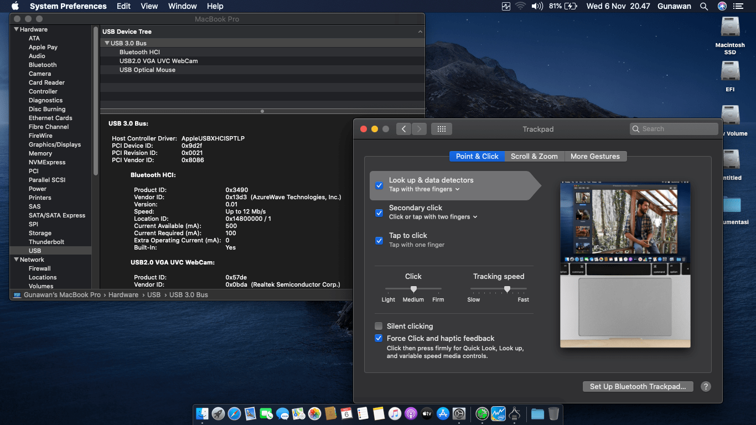Select Graphics/Displays in the Hardware sidebar
This screenshot has width=756, height=425.
pyautogui.click(x=55, y=144)
